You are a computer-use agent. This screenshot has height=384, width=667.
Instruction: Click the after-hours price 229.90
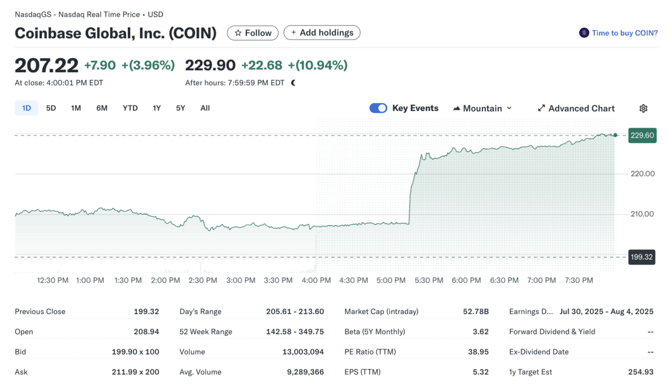[210, 65]
